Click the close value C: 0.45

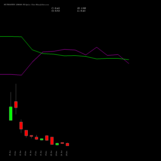click(56, 8)
